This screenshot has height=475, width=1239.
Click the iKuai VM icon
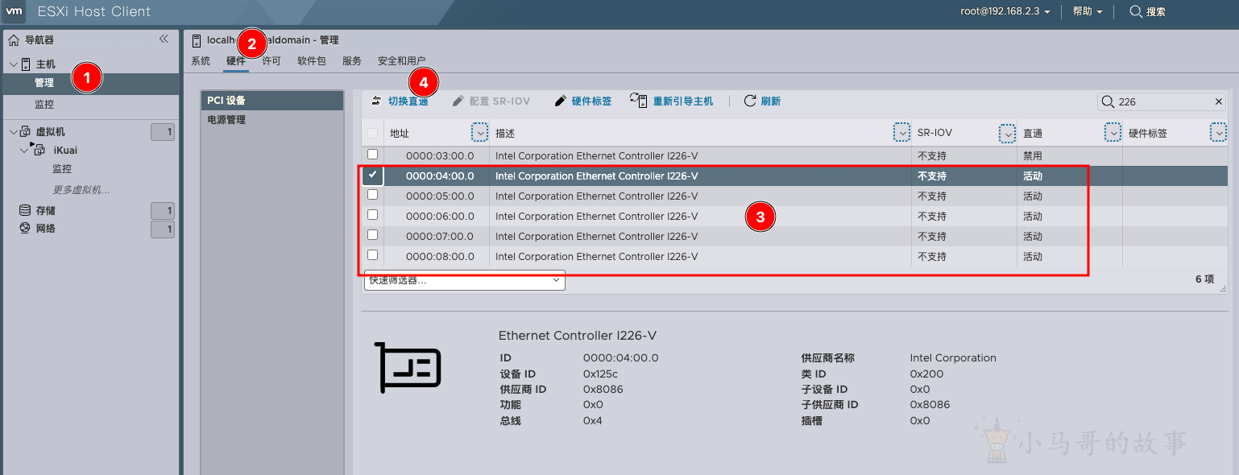click(39, 150)
